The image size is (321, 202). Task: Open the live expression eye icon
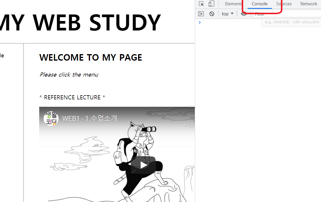pyautogui.click(x=243, y=14)
